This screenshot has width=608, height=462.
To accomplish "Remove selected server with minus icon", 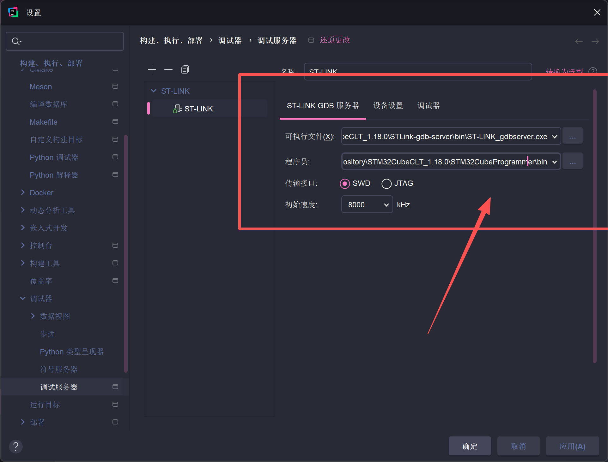I will tap(168, 69).
